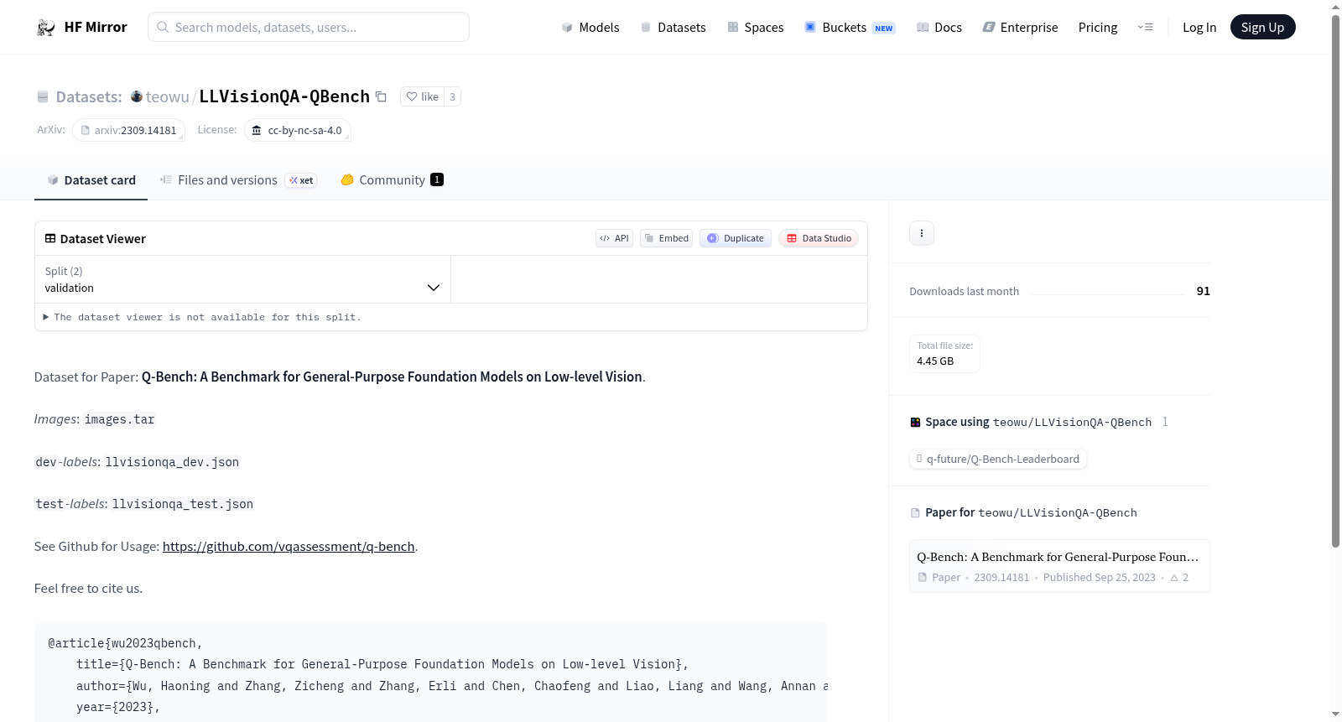Expand the additional navigation menu icon
The image size is (1342, 722).
click(1145, 28)
